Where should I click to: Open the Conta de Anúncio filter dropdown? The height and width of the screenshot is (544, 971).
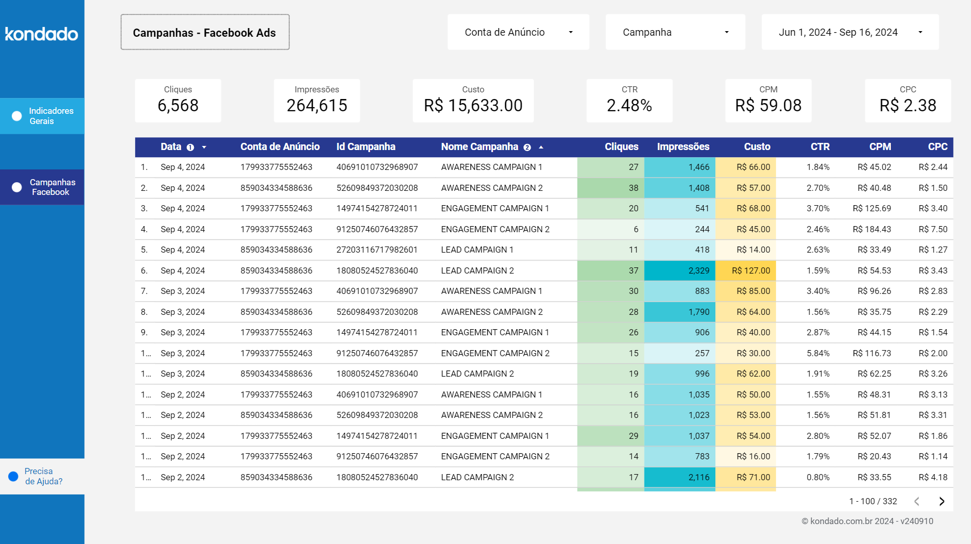(x=518, y=32)
